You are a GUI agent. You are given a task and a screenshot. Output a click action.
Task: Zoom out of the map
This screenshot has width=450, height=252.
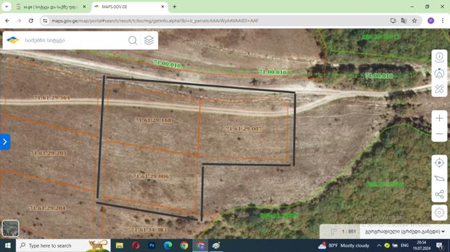point(439,134)
